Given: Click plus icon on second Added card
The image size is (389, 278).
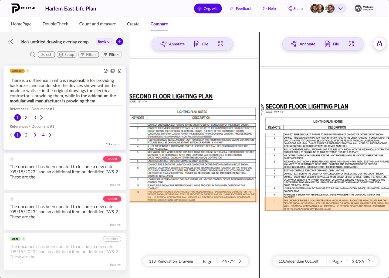Looking at the screenshot, I should (x=12, y=199).
